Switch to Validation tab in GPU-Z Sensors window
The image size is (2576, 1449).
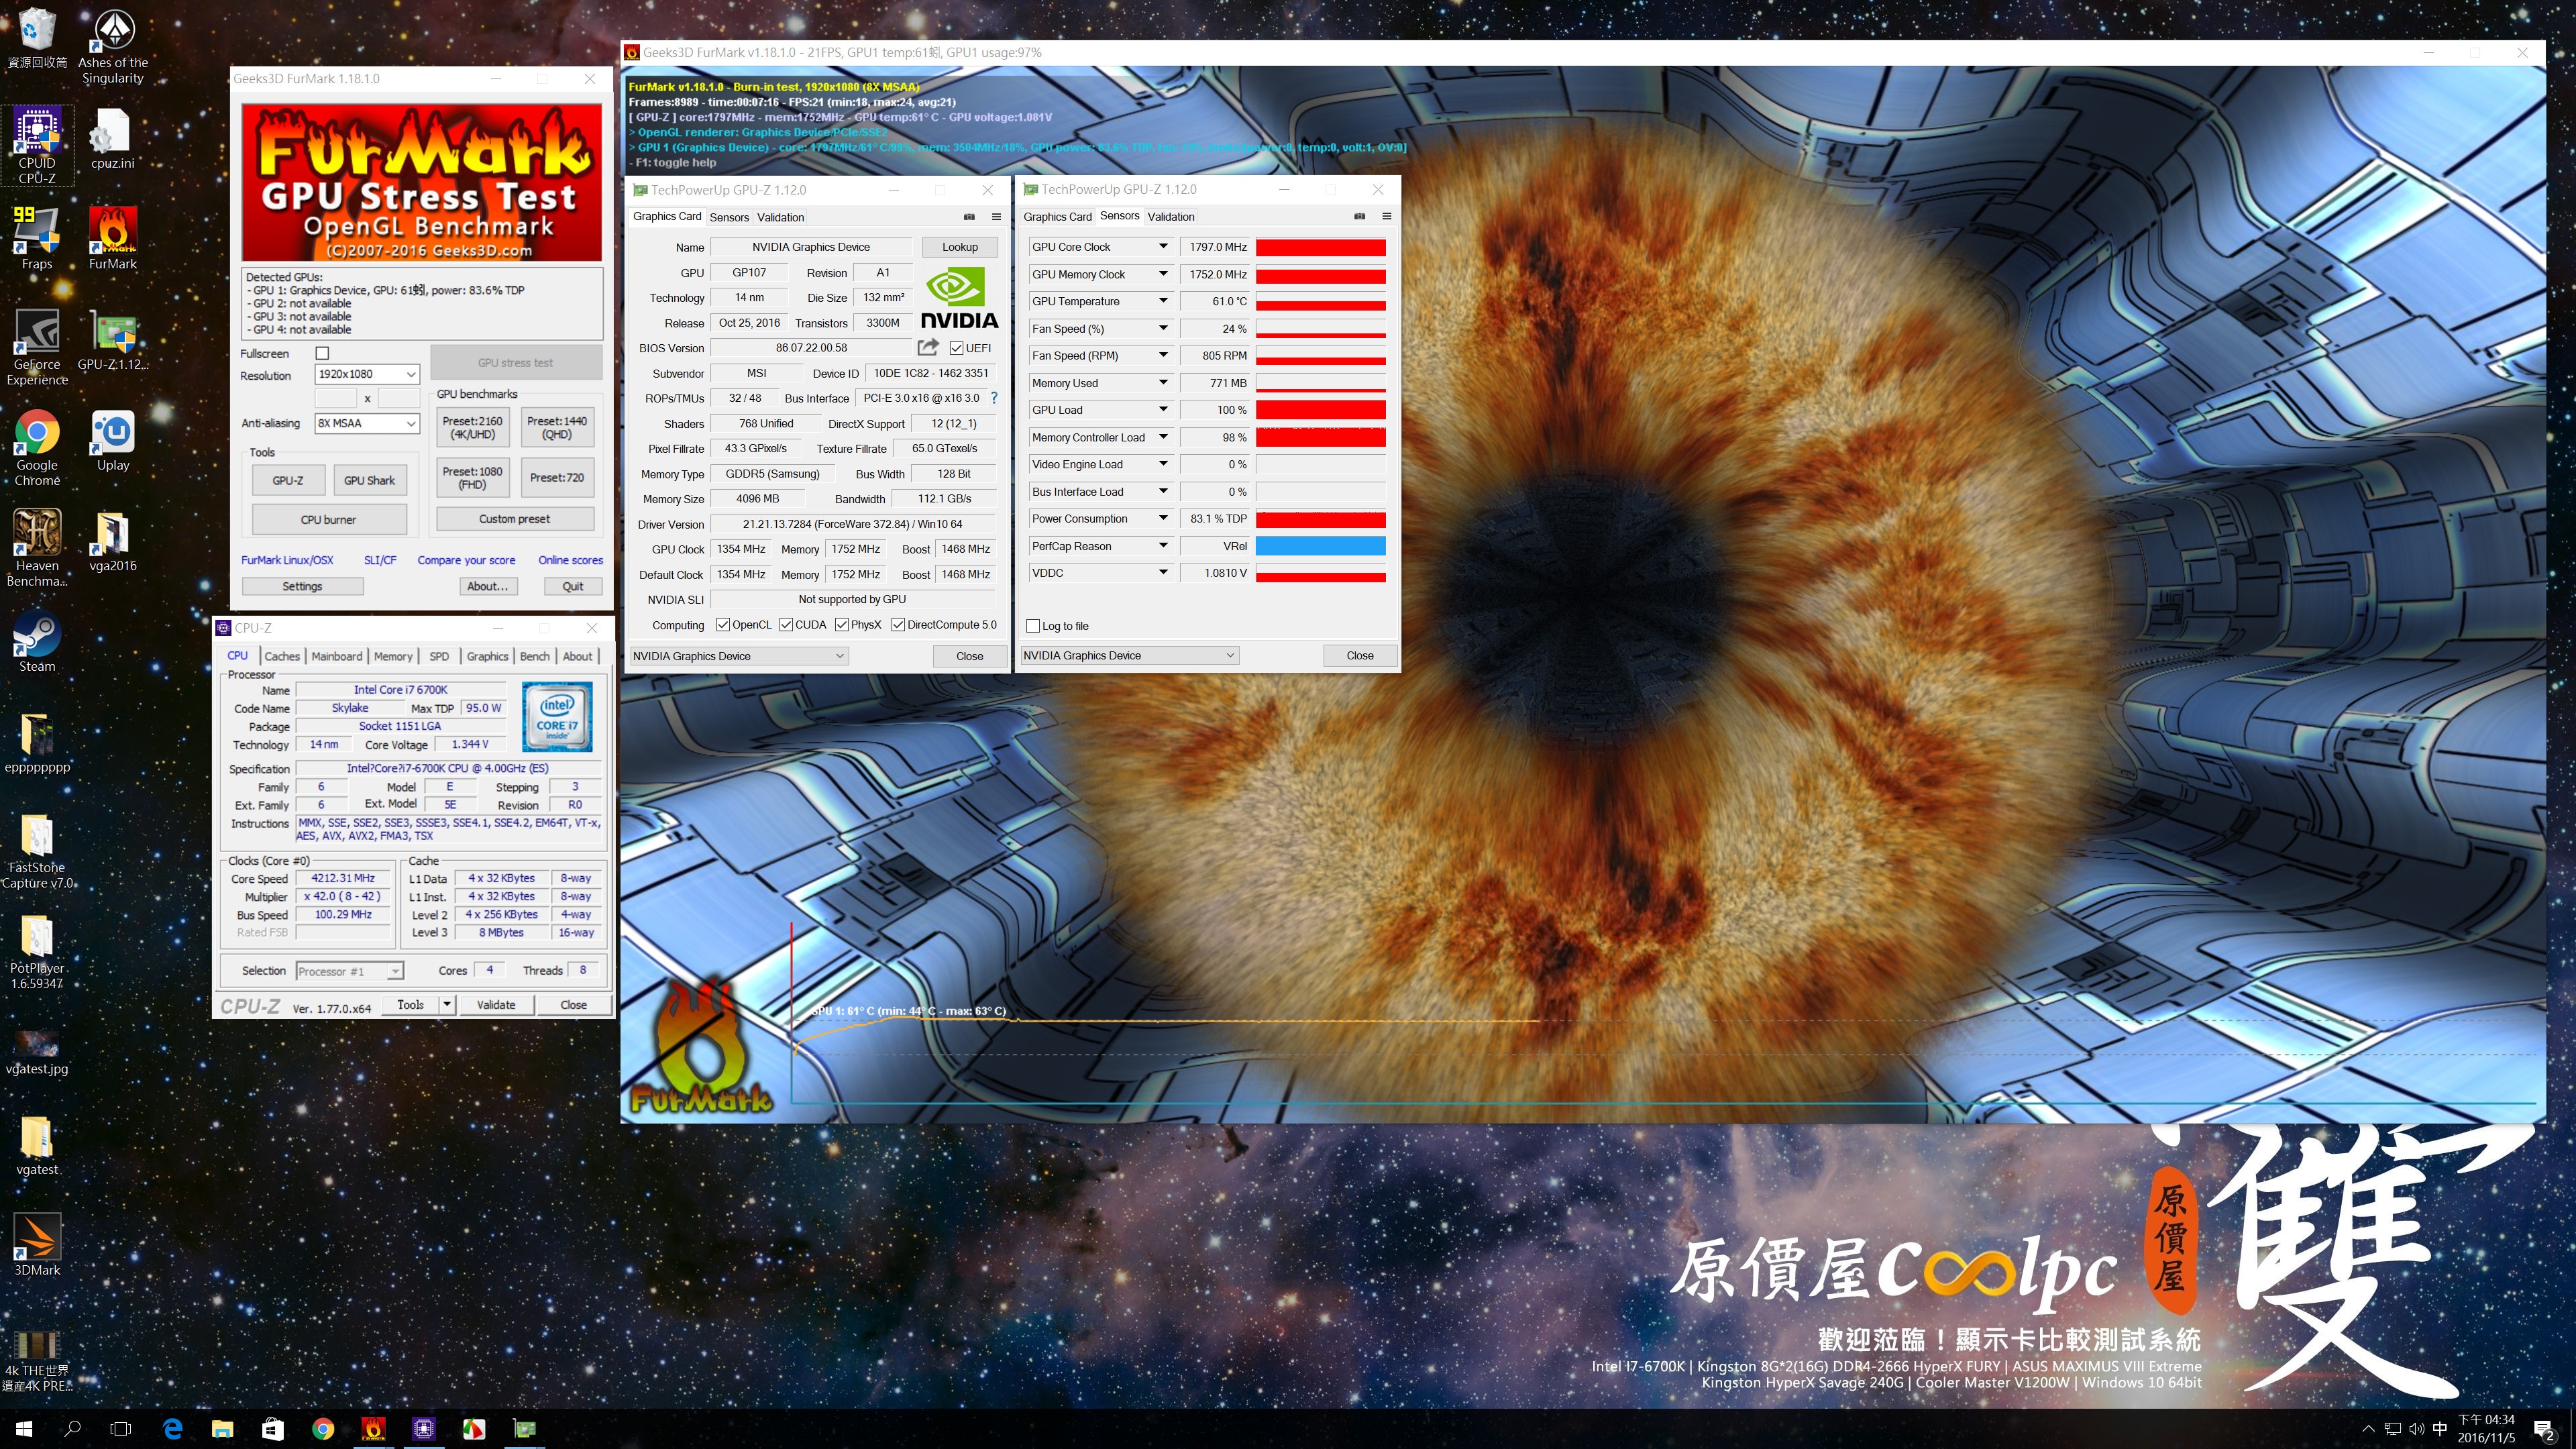tap(1171, 217)
